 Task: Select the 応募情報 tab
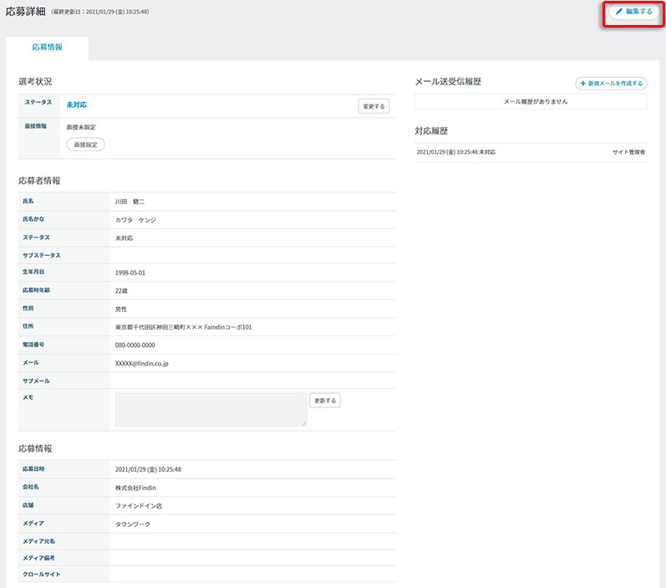tap(47, 48)
